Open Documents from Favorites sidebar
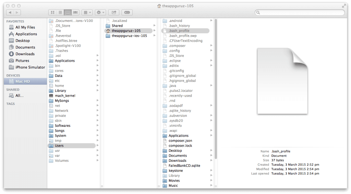This screenshot has height=194, width=351. pyautogui.click(x=22, y=47)
